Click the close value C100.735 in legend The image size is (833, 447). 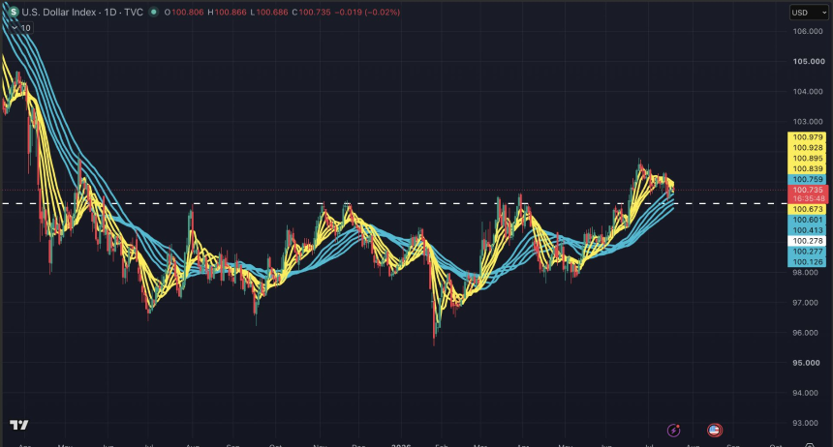pos(311,12)
